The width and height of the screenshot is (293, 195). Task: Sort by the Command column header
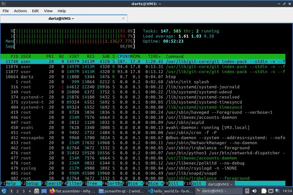tap(174, 56)
